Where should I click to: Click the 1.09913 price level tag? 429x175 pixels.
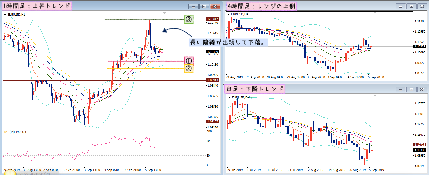click(x=212, y=80)
